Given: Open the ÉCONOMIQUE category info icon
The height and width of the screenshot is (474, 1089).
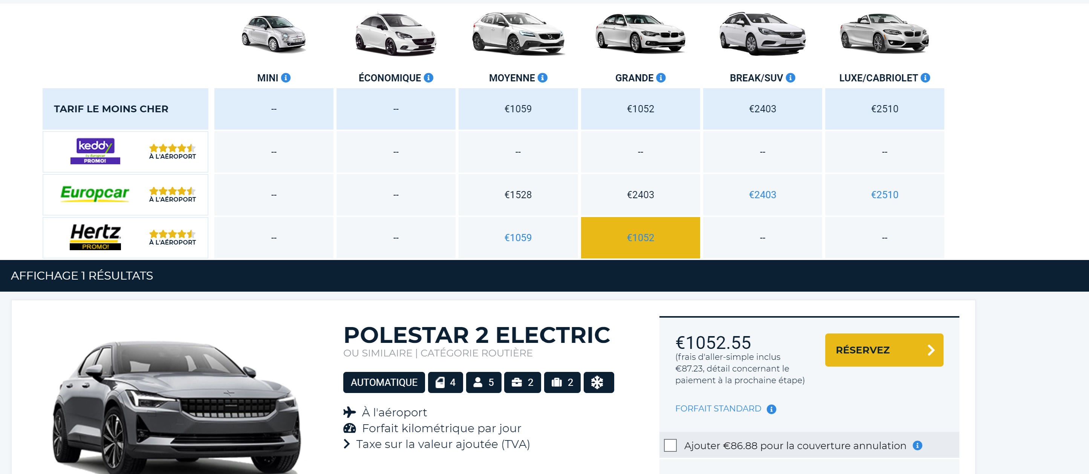Looking at the screenshot, I should (x=428, y=78).
